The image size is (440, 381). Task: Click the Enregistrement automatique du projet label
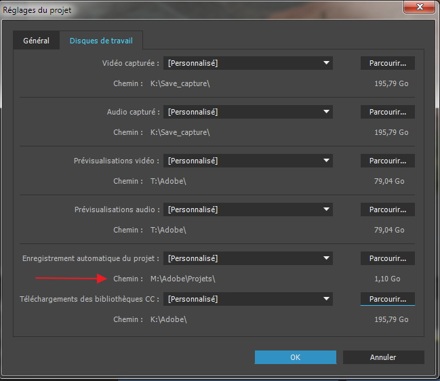pos(91,258)
